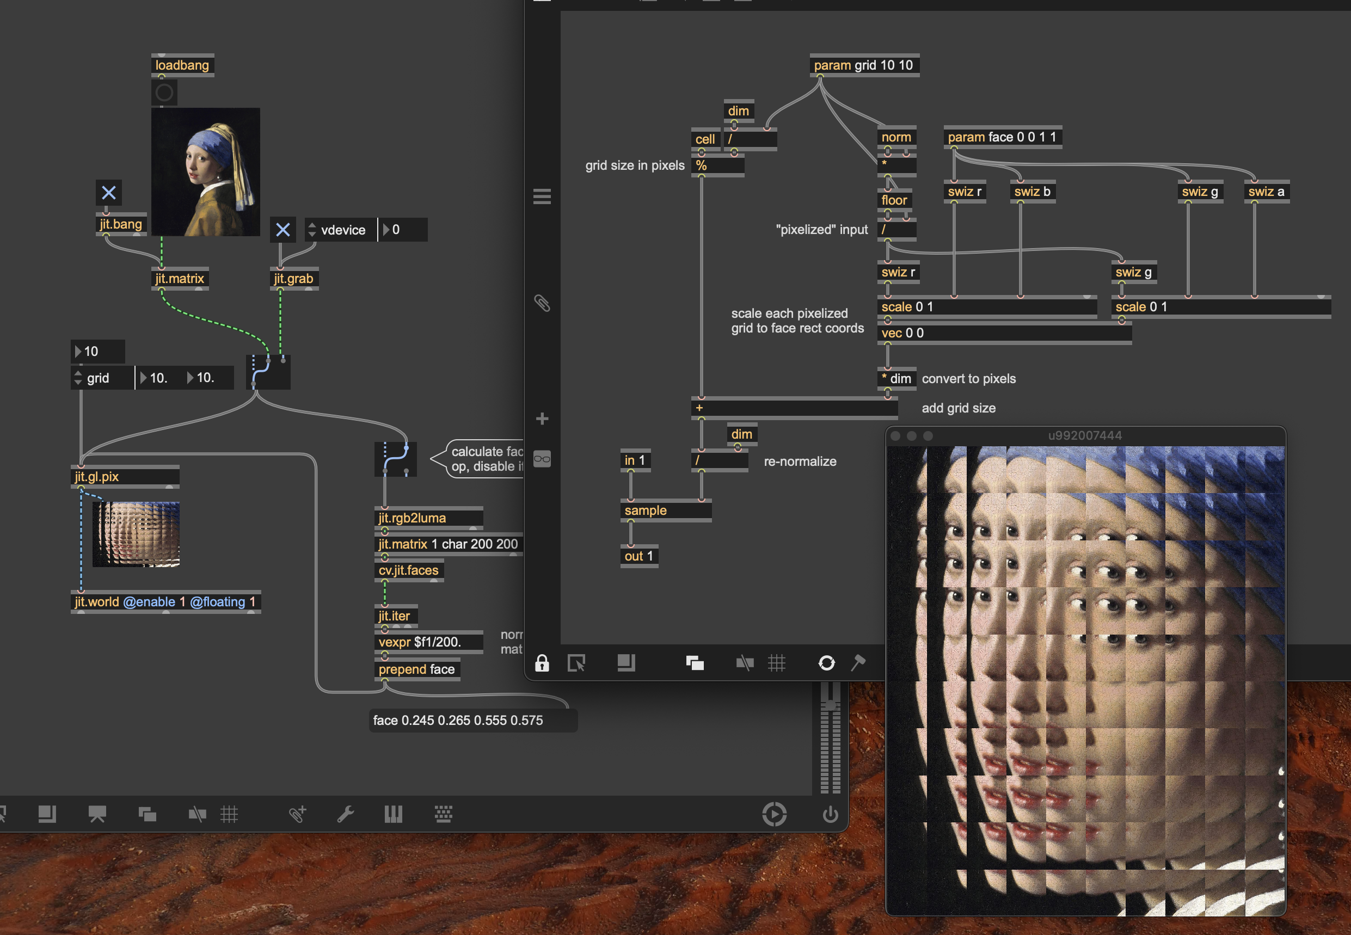
Task: Click the piano-keys icon in main toolbar
Action: pyautogui.click(x=393, y=814)
